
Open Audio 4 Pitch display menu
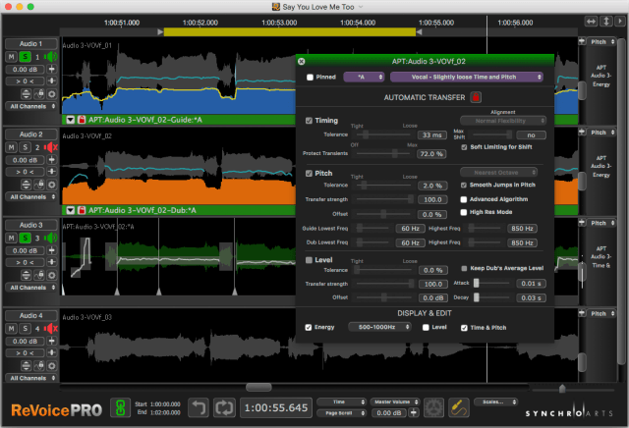(601, 313)
